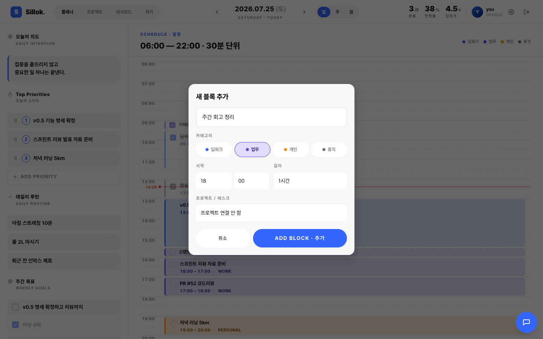Click the 오늘의 의도 target icon
This screenshot has width=543, height=339.
pyautogui.click(x=10, y=37)
